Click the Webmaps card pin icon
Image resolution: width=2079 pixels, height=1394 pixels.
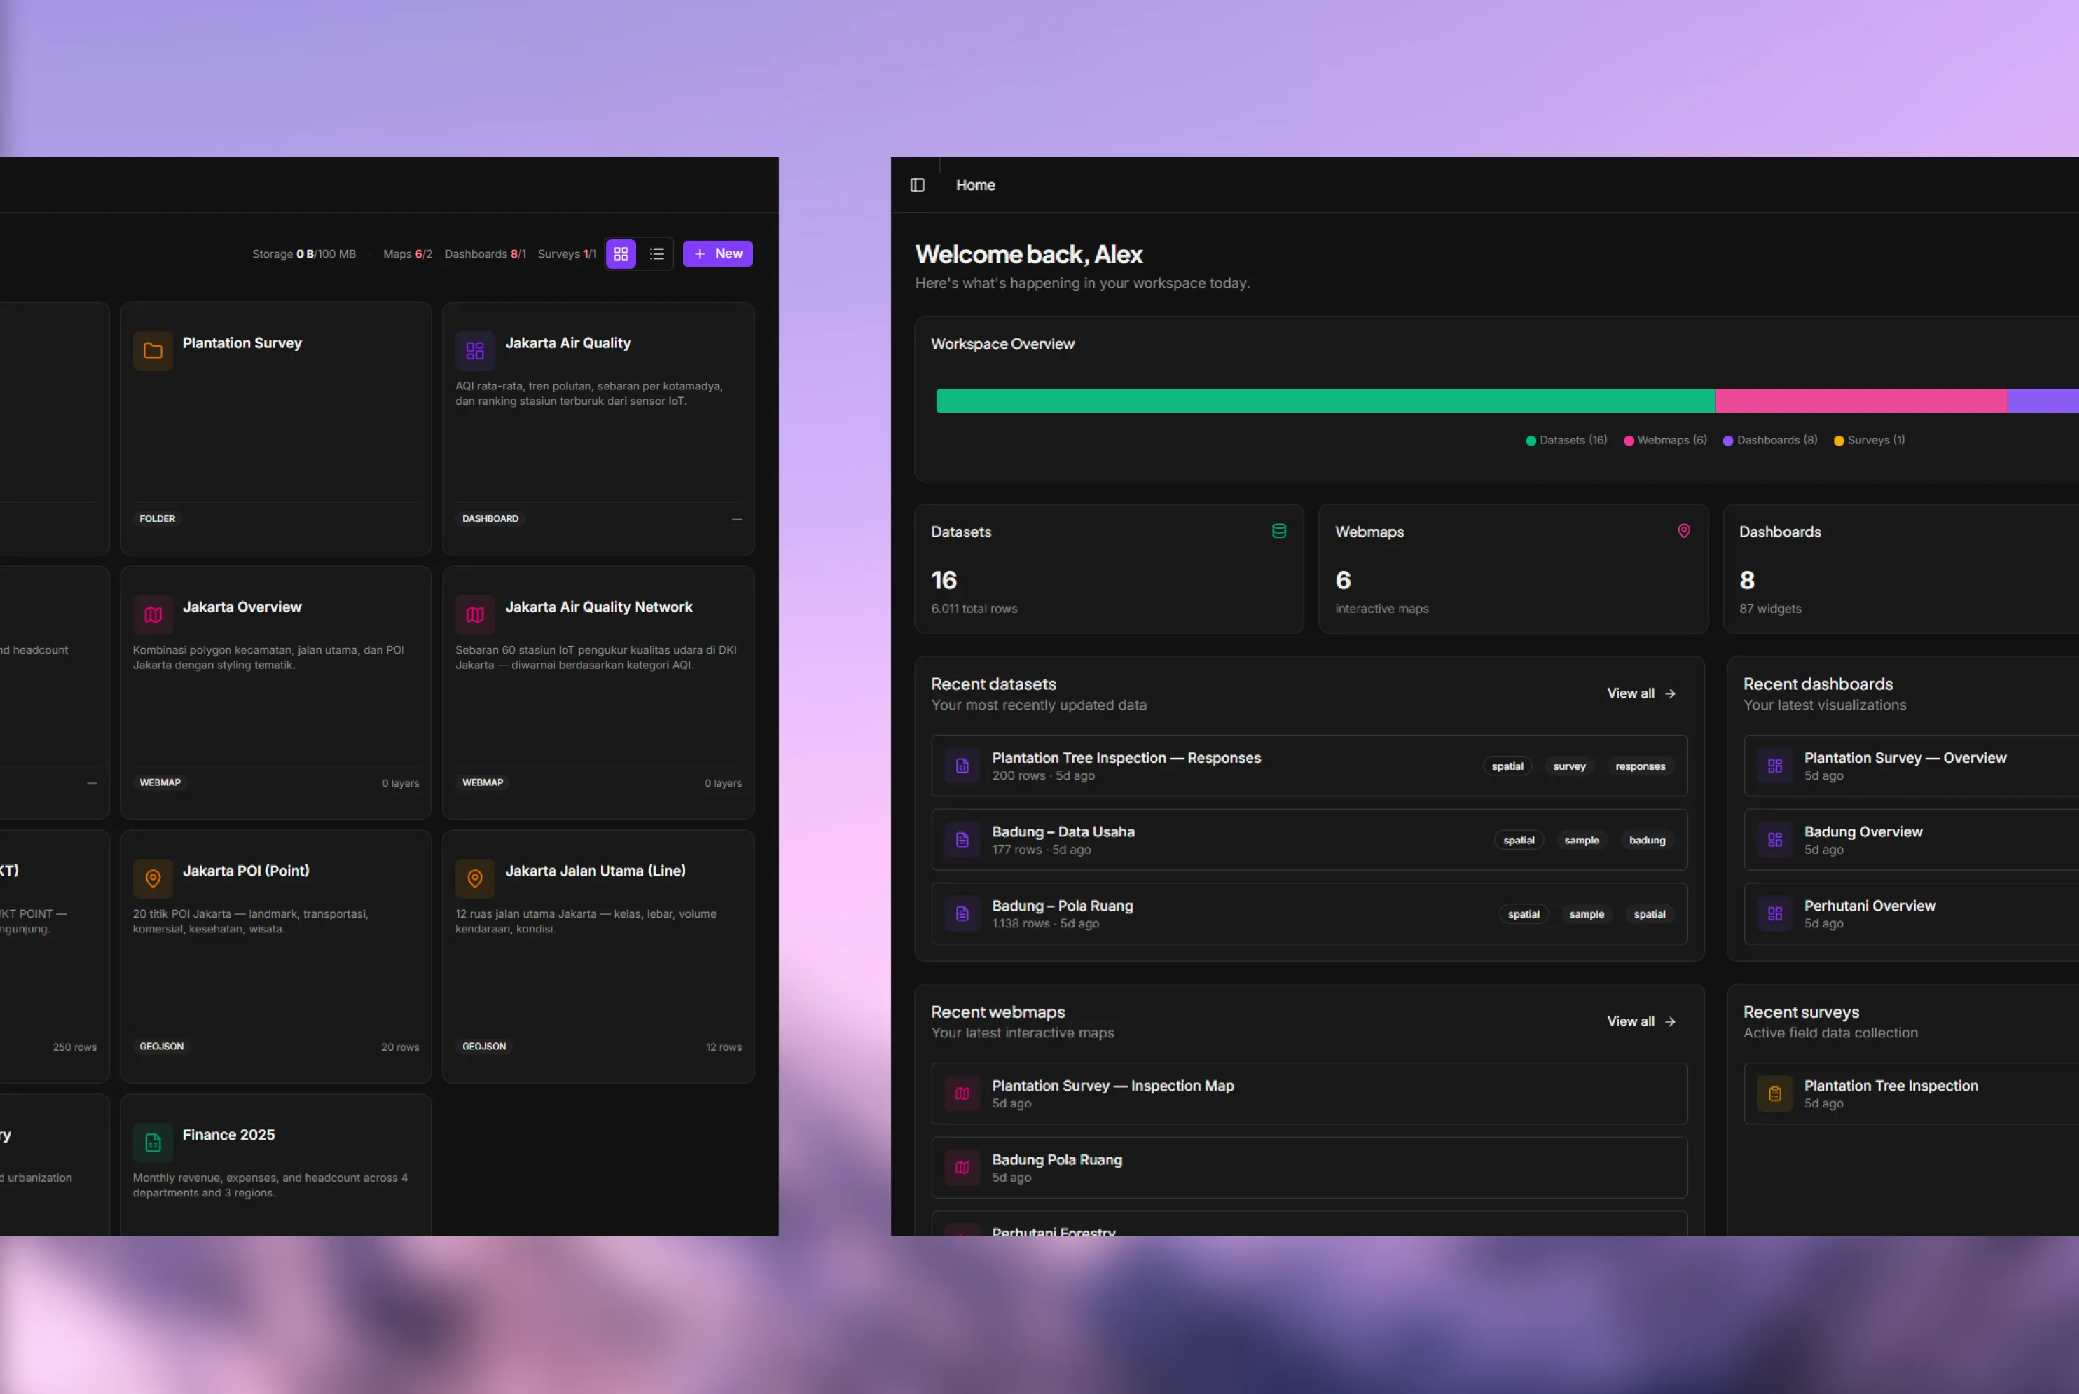click(x=1683, y=531)
